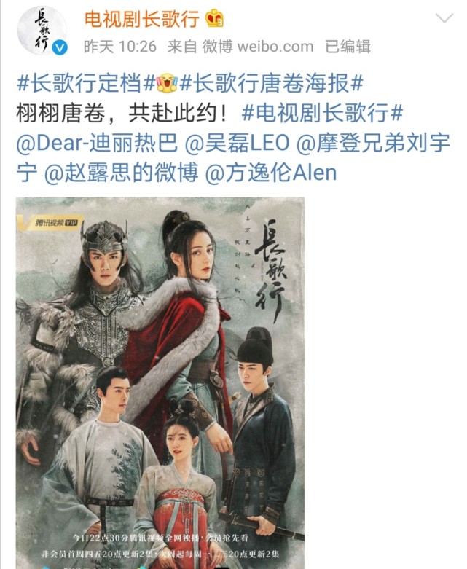467x569 pixels.
Task: Click the blue verified badge on avatar
Action: point(60,48)
